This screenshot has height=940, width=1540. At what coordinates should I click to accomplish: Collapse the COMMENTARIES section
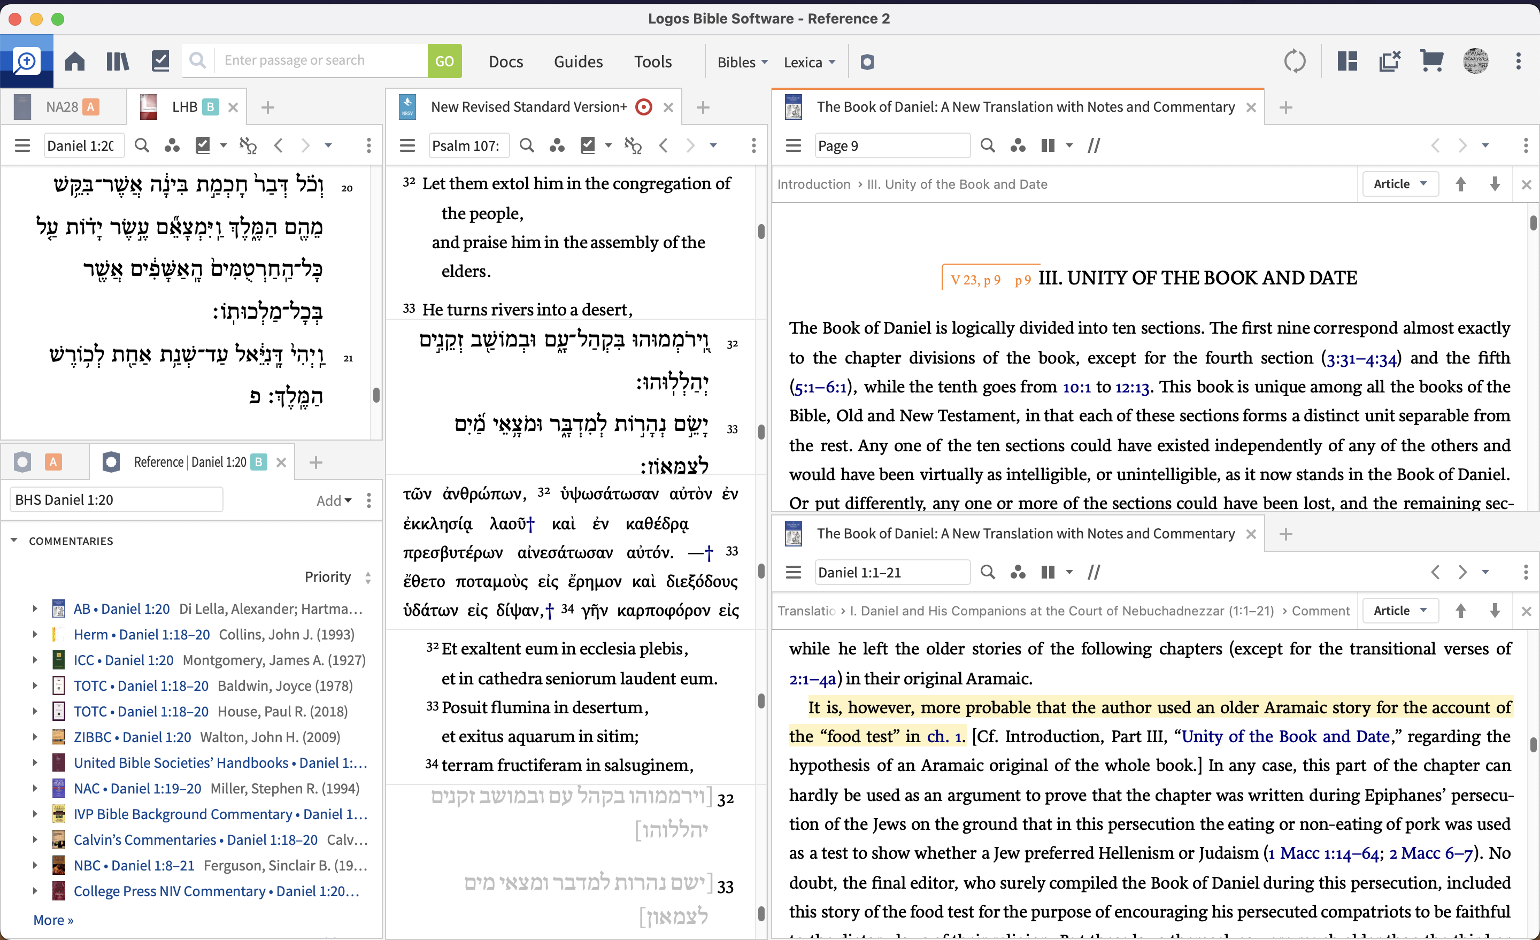(14, 541)
